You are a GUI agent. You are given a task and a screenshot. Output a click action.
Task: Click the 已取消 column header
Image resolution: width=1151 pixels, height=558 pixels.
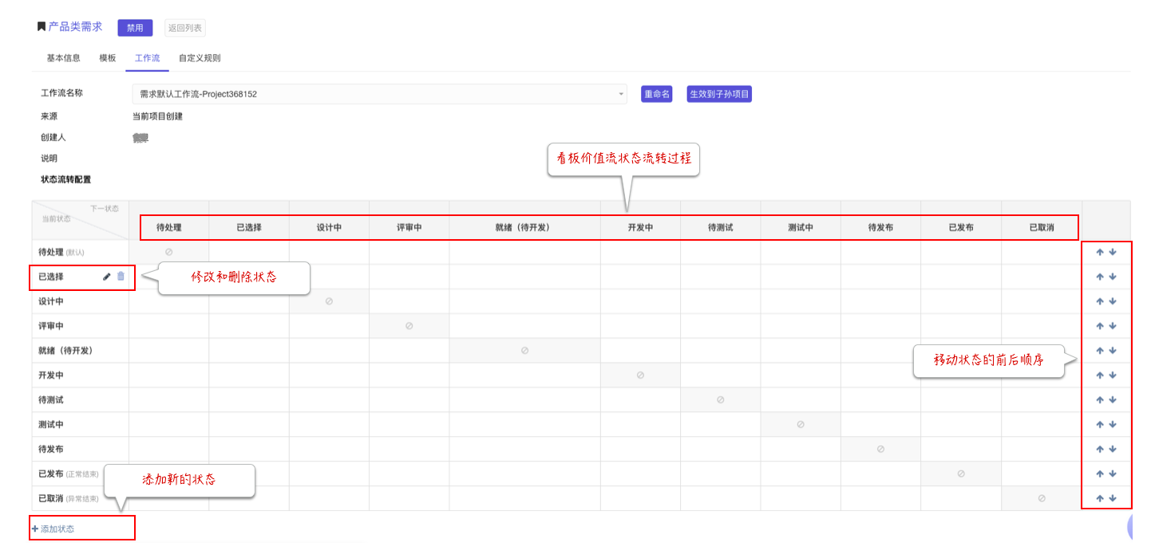[x=1042, y=227]
